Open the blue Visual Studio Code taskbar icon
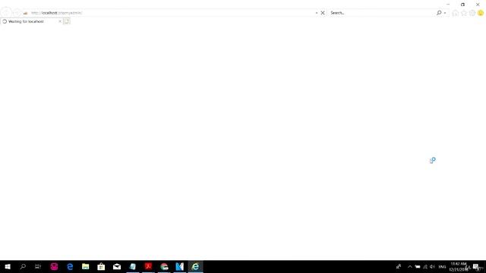 click(x=179, y=266)
